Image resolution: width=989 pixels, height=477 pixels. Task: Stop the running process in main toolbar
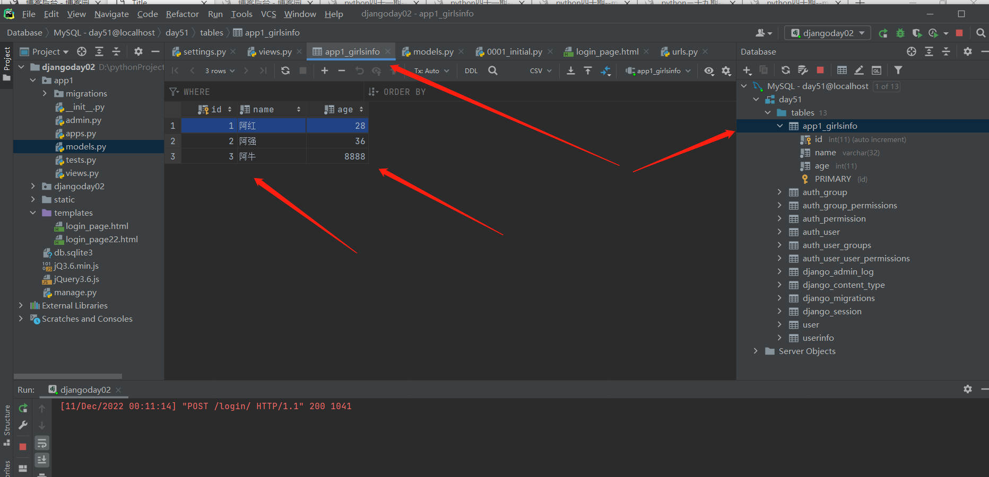pyautogui.click(x=959, y=33)
